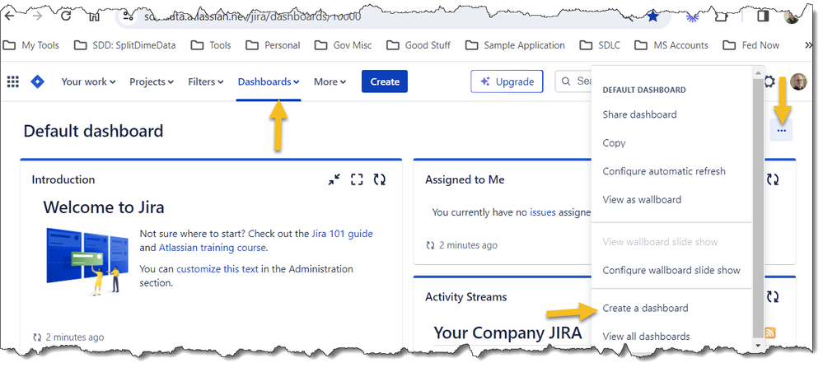
Task: Show hidden bookmarks with overflow chevron
Action: click(809, 45)
